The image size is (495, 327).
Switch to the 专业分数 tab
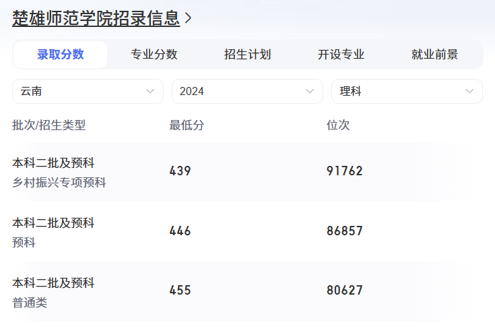tap(154, 55)
